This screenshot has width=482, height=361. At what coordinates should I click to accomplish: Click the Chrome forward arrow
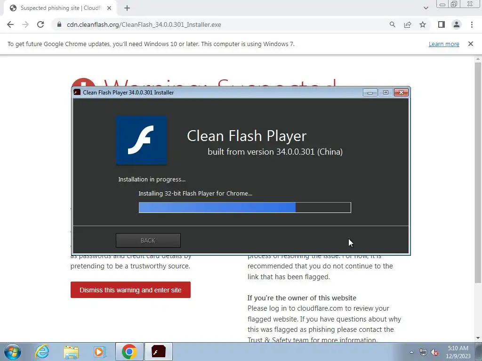point(25,24)
